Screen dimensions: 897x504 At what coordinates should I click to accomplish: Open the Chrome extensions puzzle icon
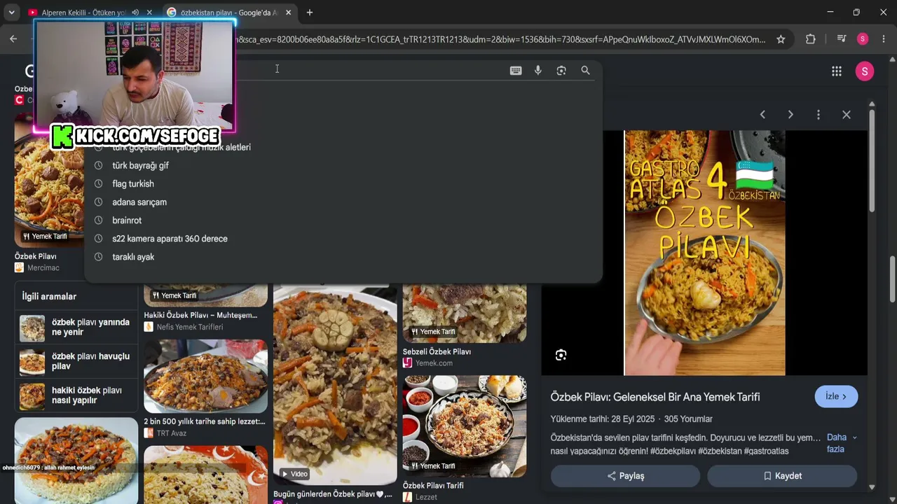pyautogui.click(x=811, y=39)
